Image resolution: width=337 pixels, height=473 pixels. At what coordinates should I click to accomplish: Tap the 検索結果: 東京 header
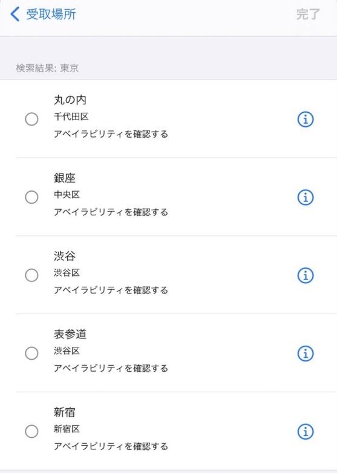click(x=47, y=68)
